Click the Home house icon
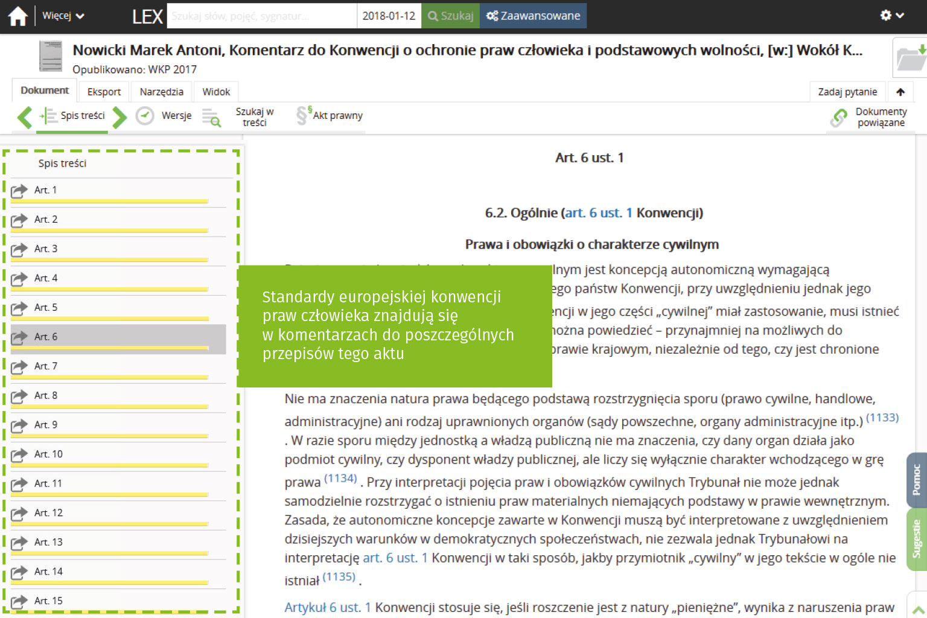927x618 pixels. coord(18,16)
